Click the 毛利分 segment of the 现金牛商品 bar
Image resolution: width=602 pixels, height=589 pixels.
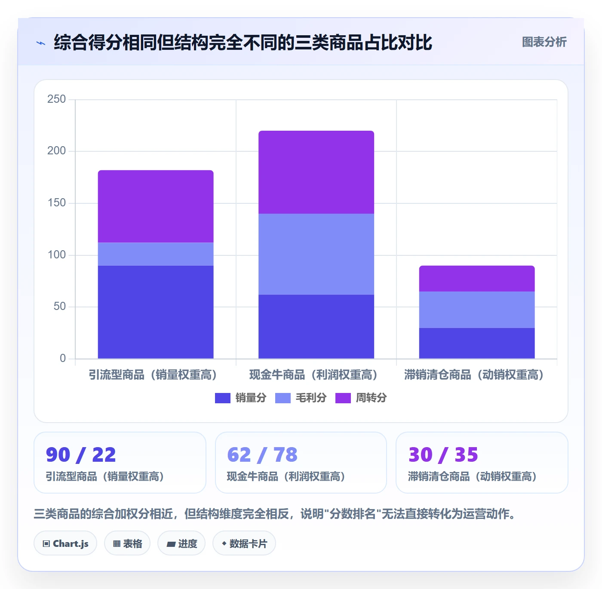316,254
